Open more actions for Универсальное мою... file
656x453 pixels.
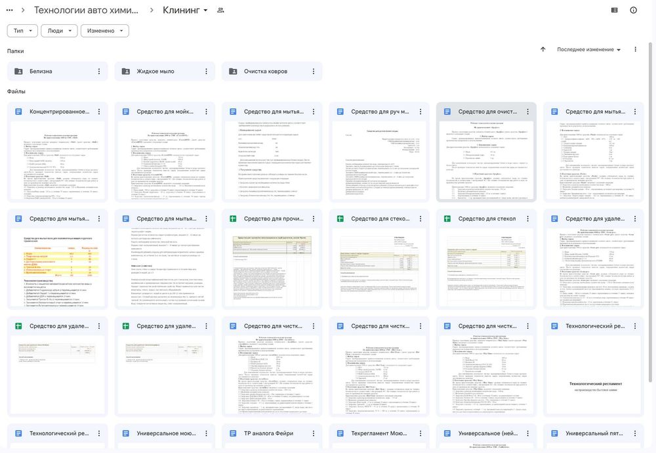tap(206, 433)
